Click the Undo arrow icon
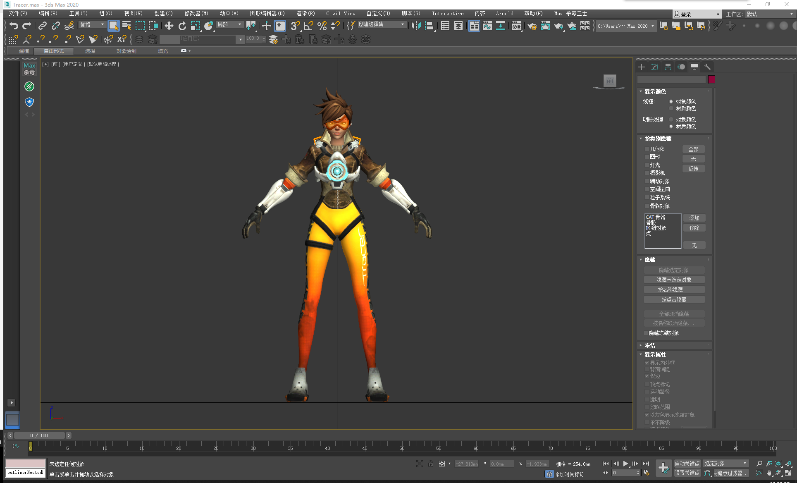 [x=14, y=26]
